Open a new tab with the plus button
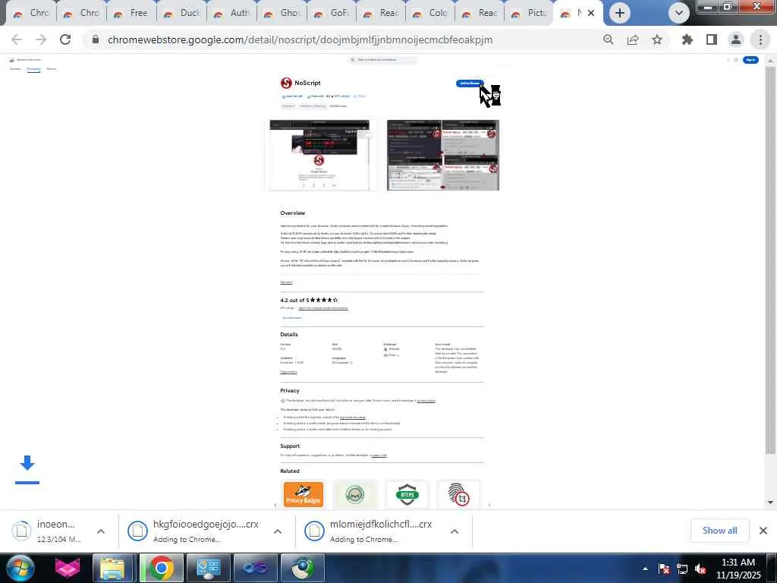Image resolution: width=777 pixels, height=583 pixels. (619, 13)
